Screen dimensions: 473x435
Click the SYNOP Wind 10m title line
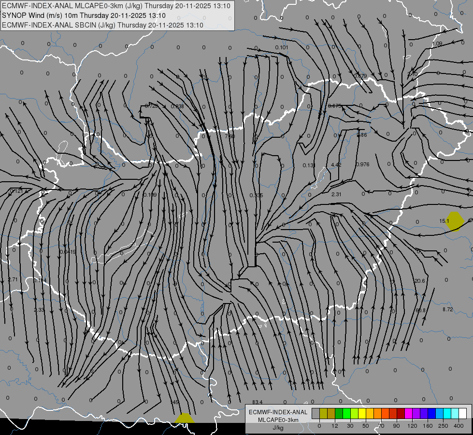[84, 15]
